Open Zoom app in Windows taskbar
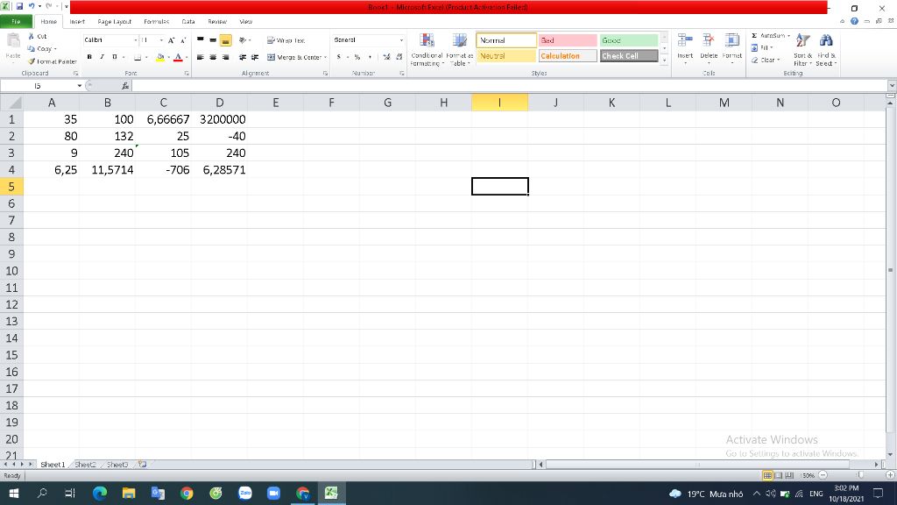This screenshot has width=897, height=505. pyautogui.click(x=273, y=493)
